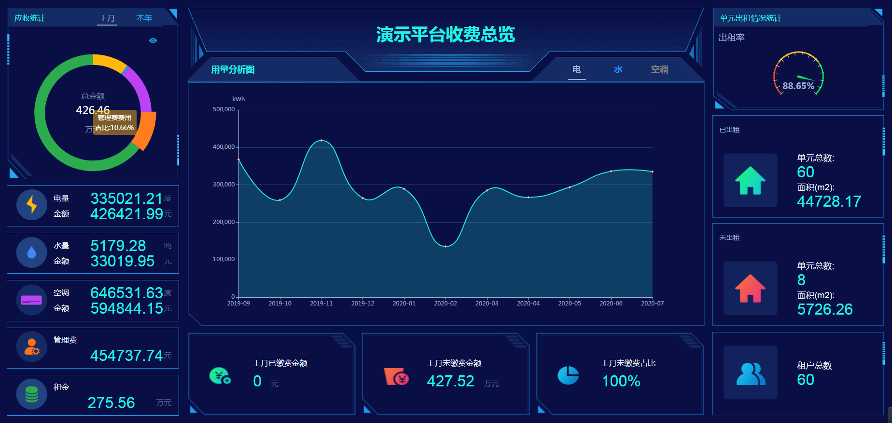
Task: Click the total amount 426.46 value
Action: click(x=93, y=110)
